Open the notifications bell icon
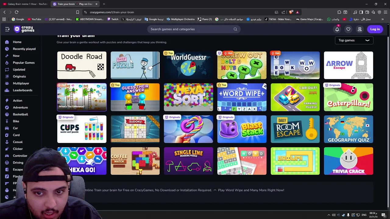 click(337, 29)
